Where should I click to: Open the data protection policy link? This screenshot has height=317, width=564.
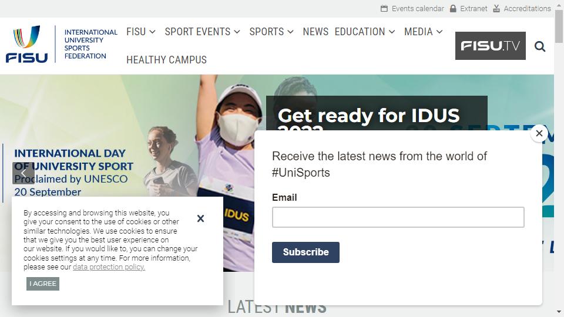tap(109, 267)
